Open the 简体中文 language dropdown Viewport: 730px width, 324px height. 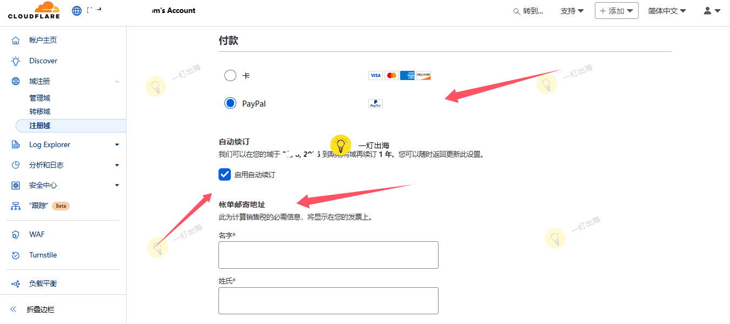click(x=667, y=10)
